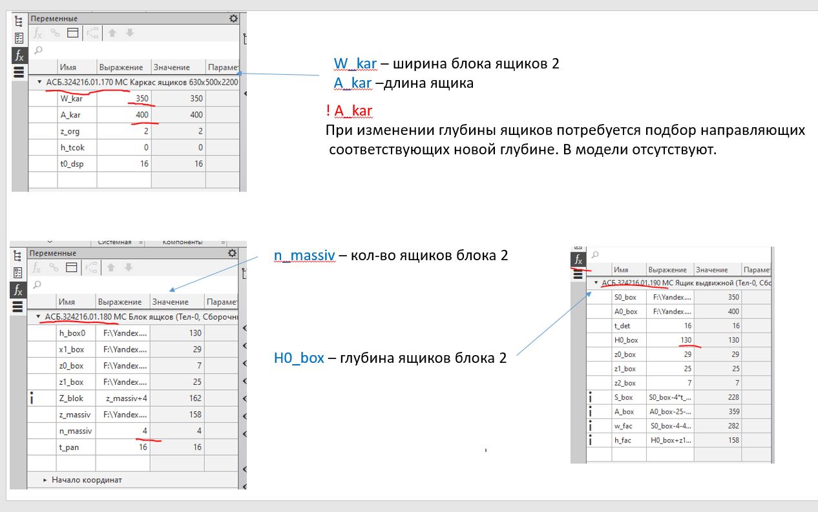
Task: Open the properties list sidebar icon in the lower-left panel
Action: pyautogui.click(x=17, y=272)
